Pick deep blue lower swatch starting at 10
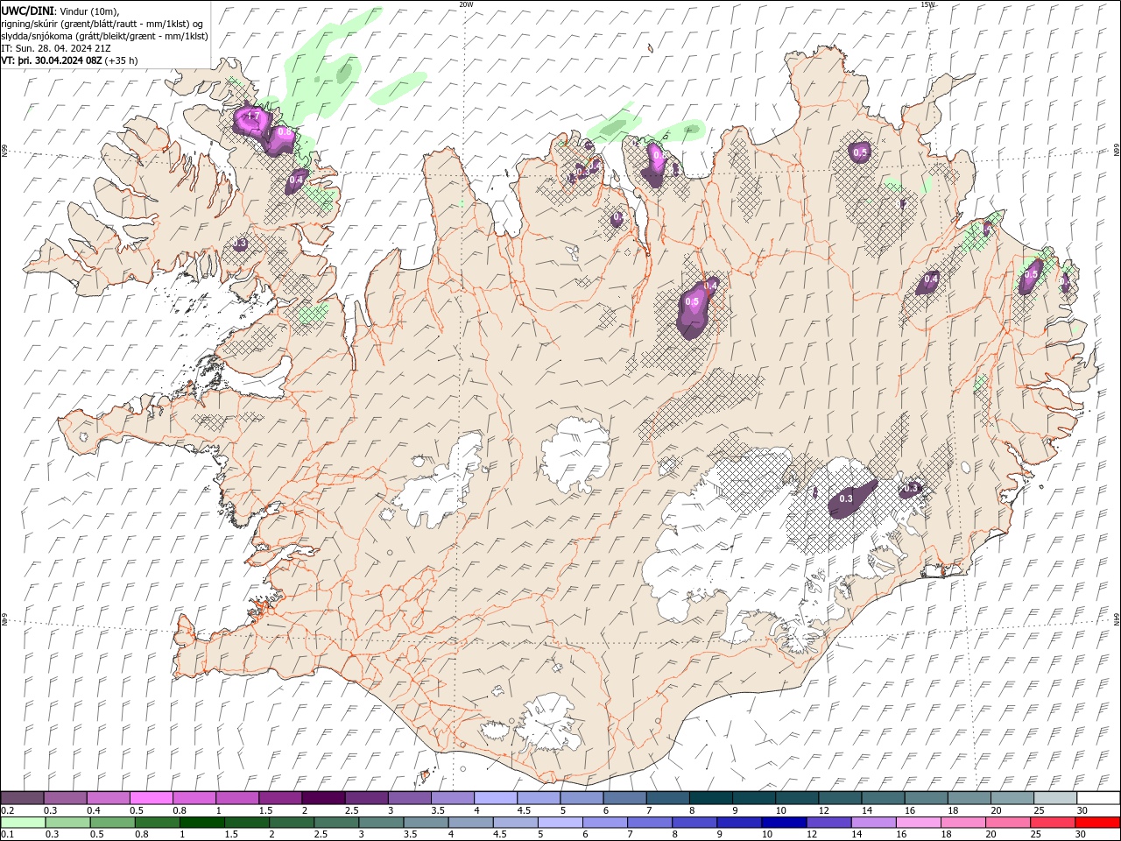Viewport: 1121px width, 841px height. [x=784, y=822]
